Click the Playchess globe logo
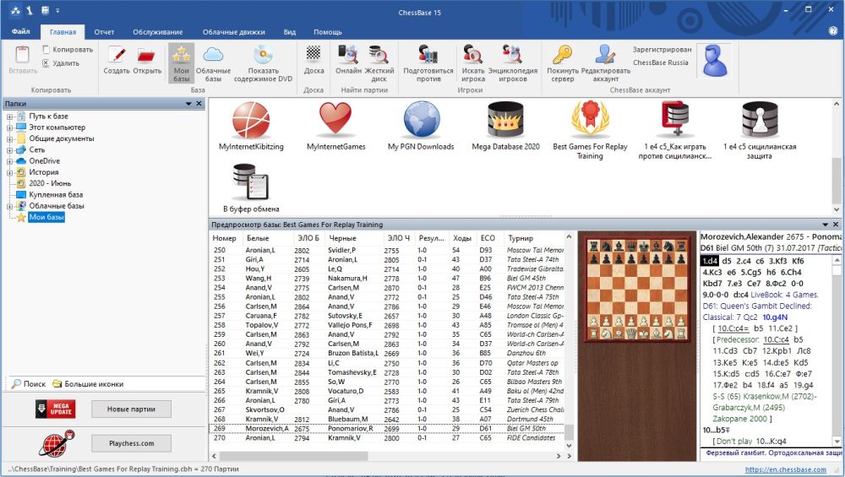The height and width of the screenshot is (477, 845). [x=57, y=443]
